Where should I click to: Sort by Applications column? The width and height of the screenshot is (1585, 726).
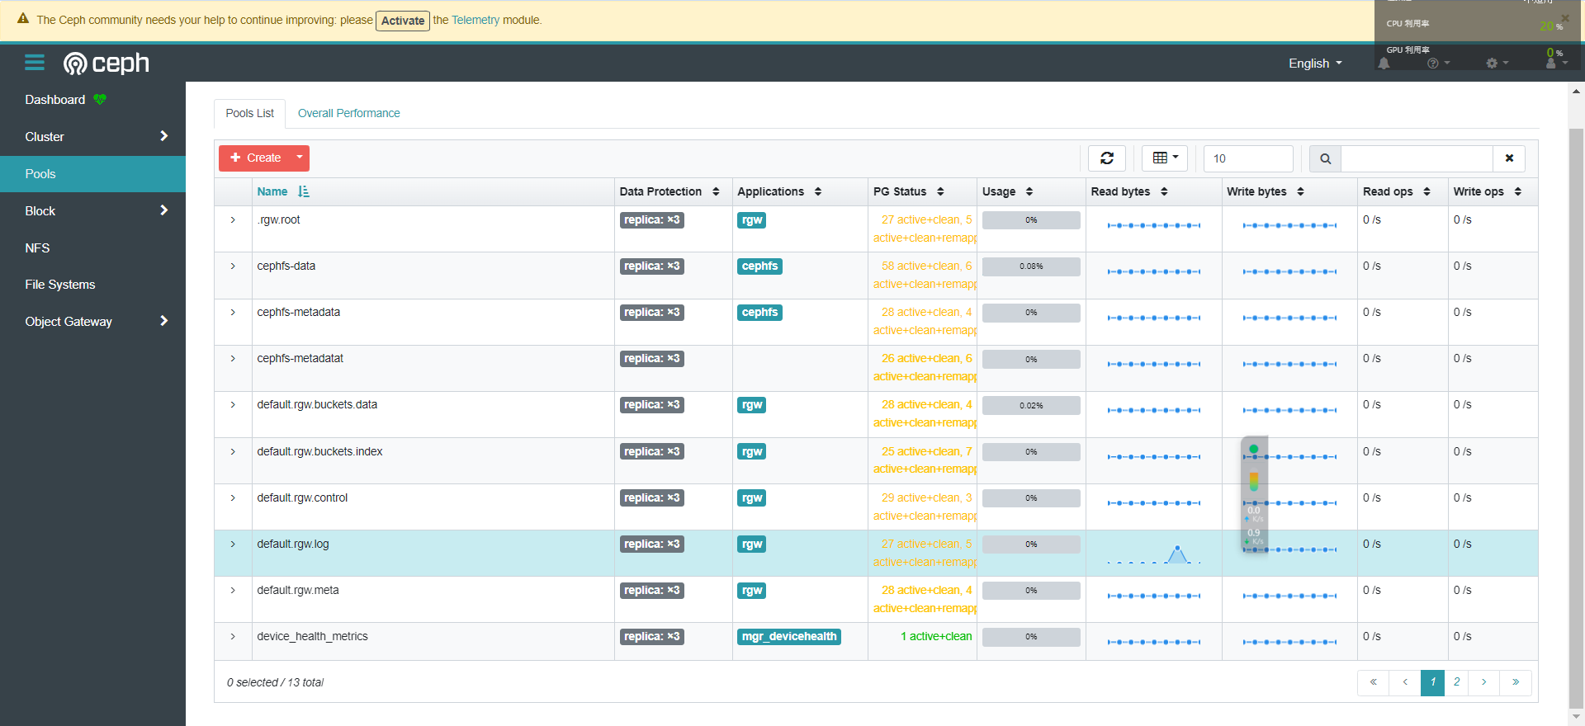pos(779,191)
